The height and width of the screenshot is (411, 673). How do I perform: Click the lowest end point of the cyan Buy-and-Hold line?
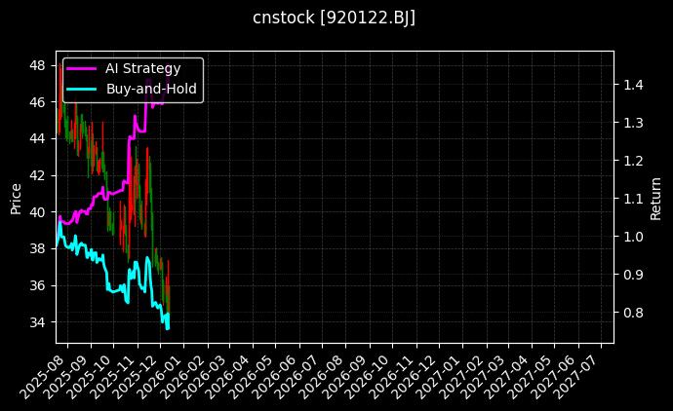[168, 328]
